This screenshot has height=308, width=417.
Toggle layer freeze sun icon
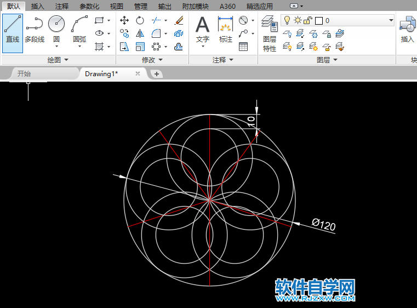[x=297, y=20]
